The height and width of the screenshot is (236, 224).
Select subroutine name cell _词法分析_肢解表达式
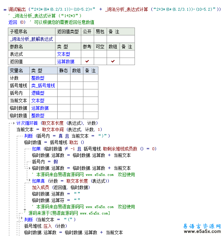pyautogui.click(x=31, y=39)
